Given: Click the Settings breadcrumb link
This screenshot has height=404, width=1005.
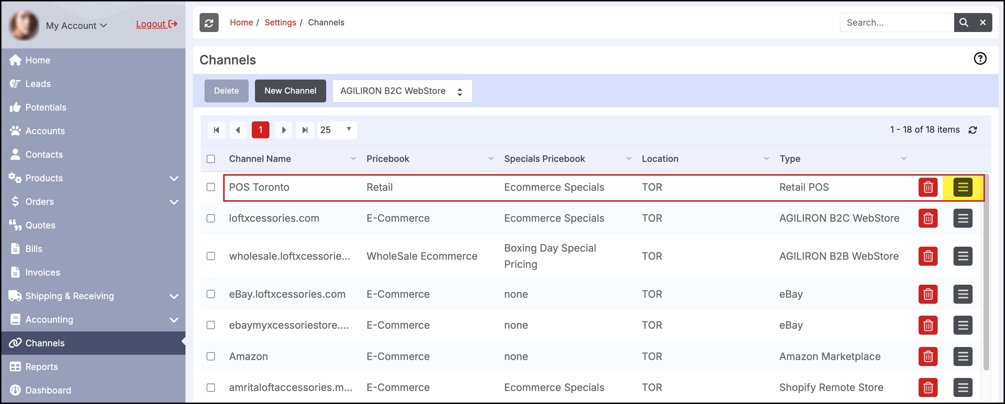Looking at the screenshot, I should 280,23.
